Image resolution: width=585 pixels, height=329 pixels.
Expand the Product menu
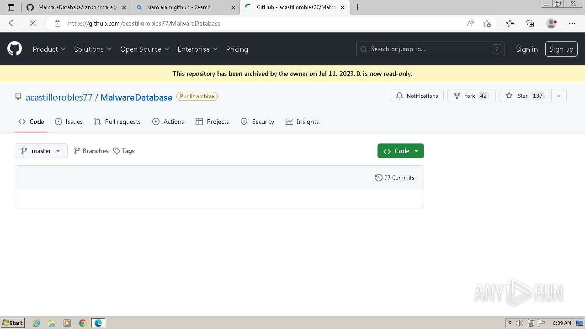[49, 49]
